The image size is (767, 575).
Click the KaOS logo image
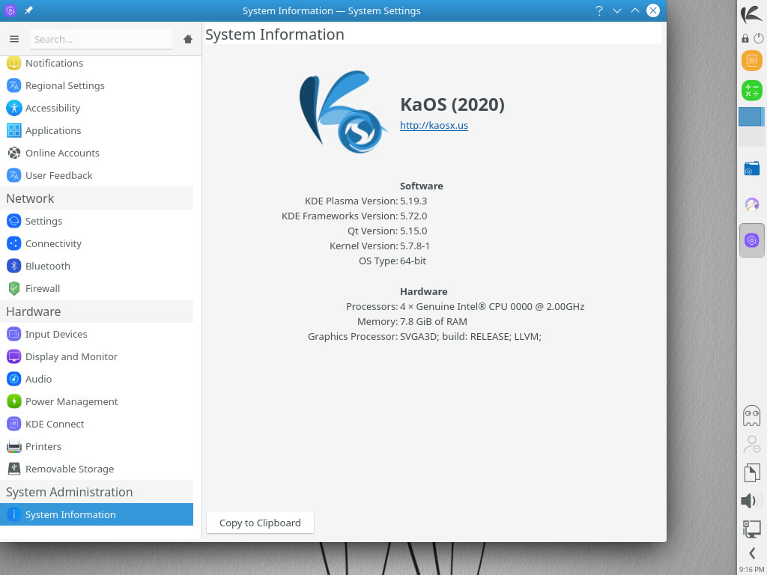click(x=343, y=112)
